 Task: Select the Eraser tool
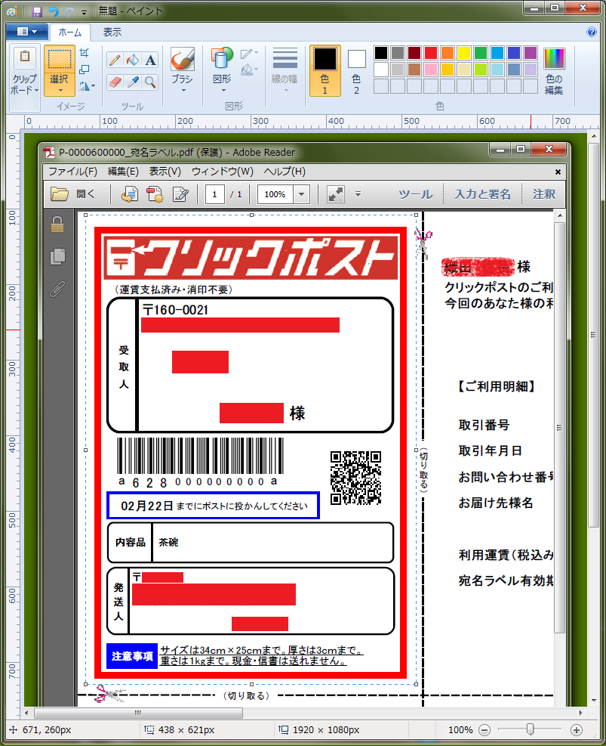tap(115, 82)
